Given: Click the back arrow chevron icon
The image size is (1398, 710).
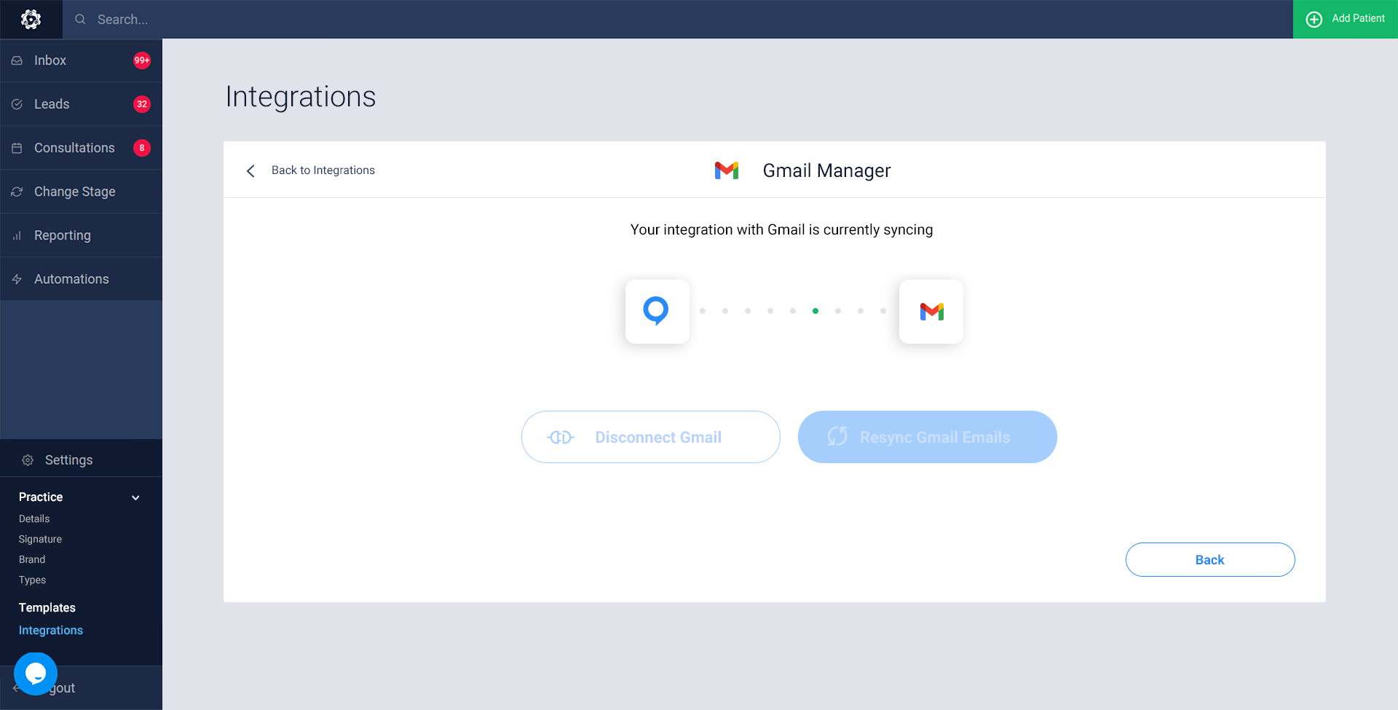Looking at the screenshot, I should (250, 170).
